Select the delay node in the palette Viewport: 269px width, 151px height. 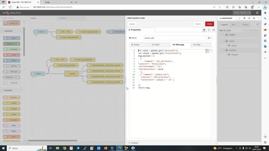pos(12,125)
